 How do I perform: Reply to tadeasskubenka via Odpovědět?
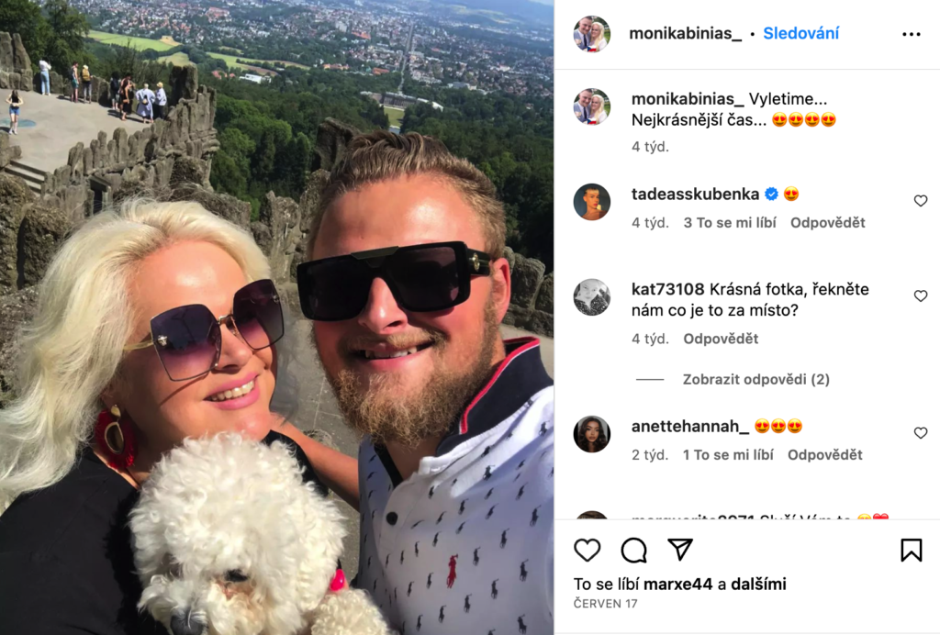point(827,223)
